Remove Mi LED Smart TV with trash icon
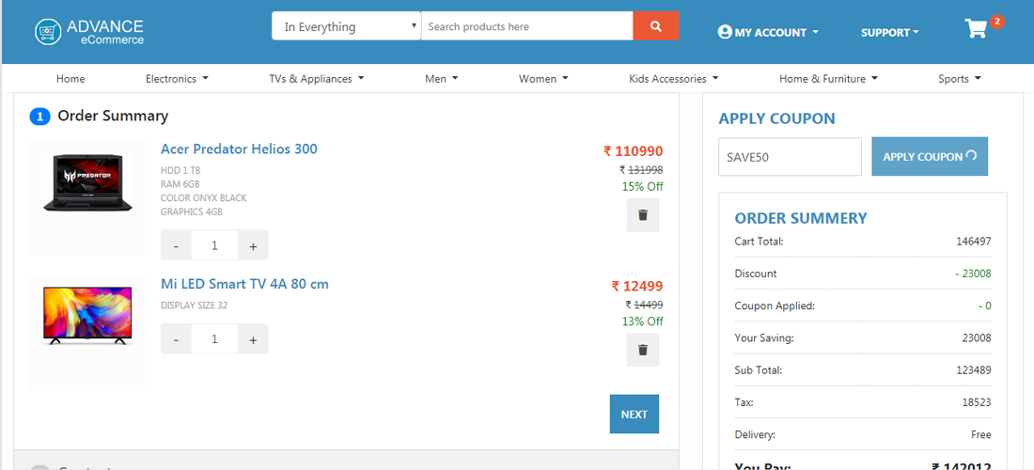 (x=643, y=350)
